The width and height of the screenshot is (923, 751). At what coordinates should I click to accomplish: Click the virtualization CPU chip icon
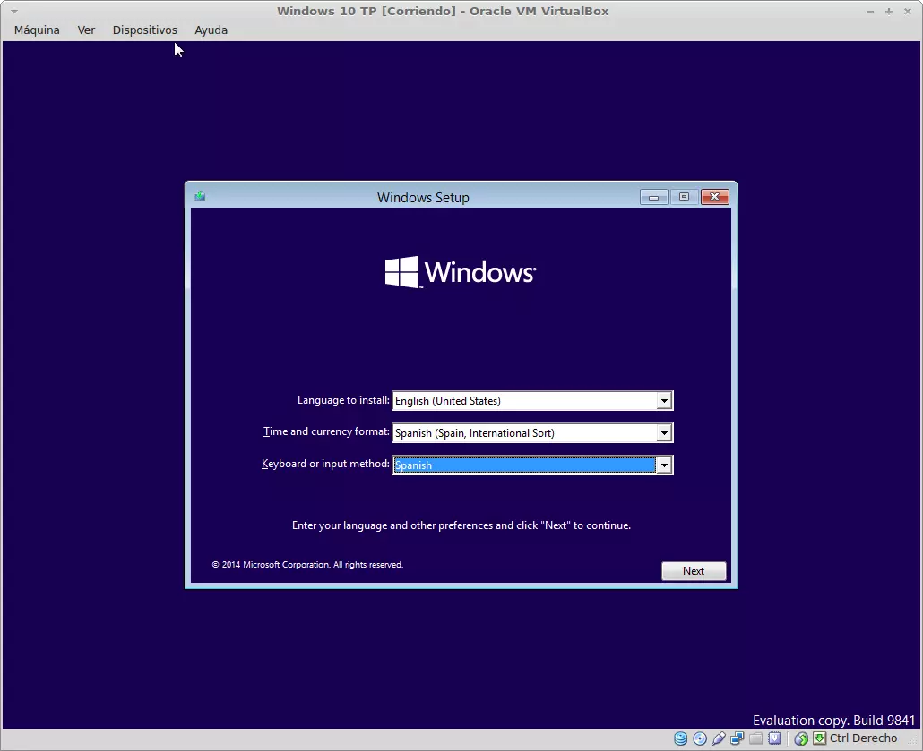click(x=775, y=738)
